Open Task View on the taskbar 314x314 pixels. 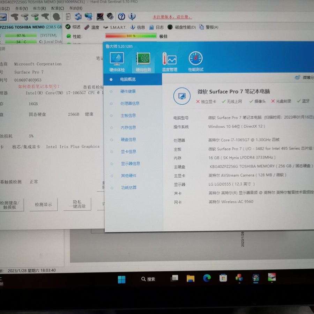pyautogui.click(x=174, y=278)
